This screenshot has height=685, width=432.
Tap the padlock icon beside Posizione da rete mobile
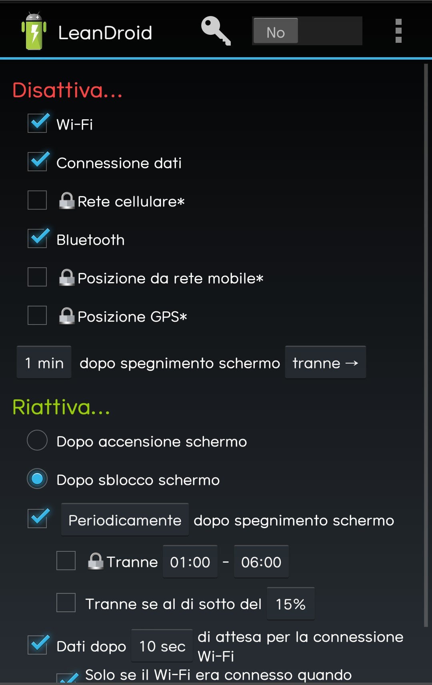(67, 278)
